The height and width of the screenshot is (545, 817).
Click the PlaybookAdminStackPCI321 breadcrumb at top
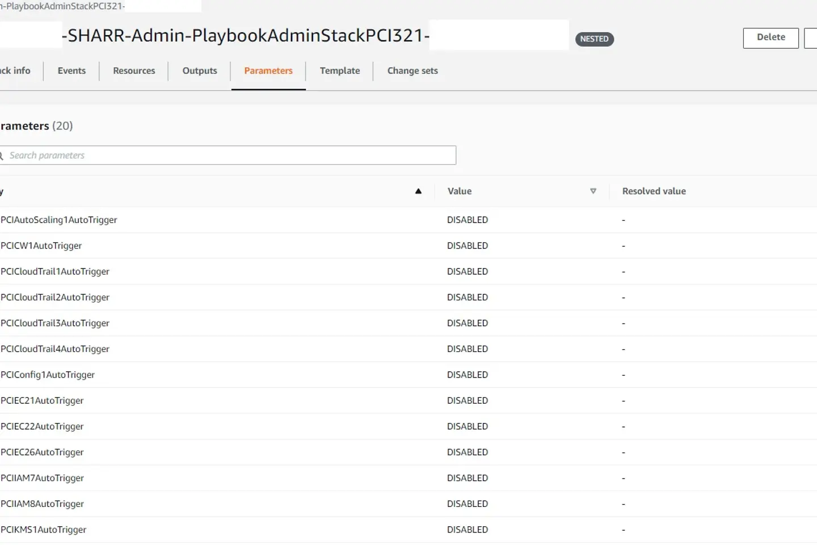point(64,6)
